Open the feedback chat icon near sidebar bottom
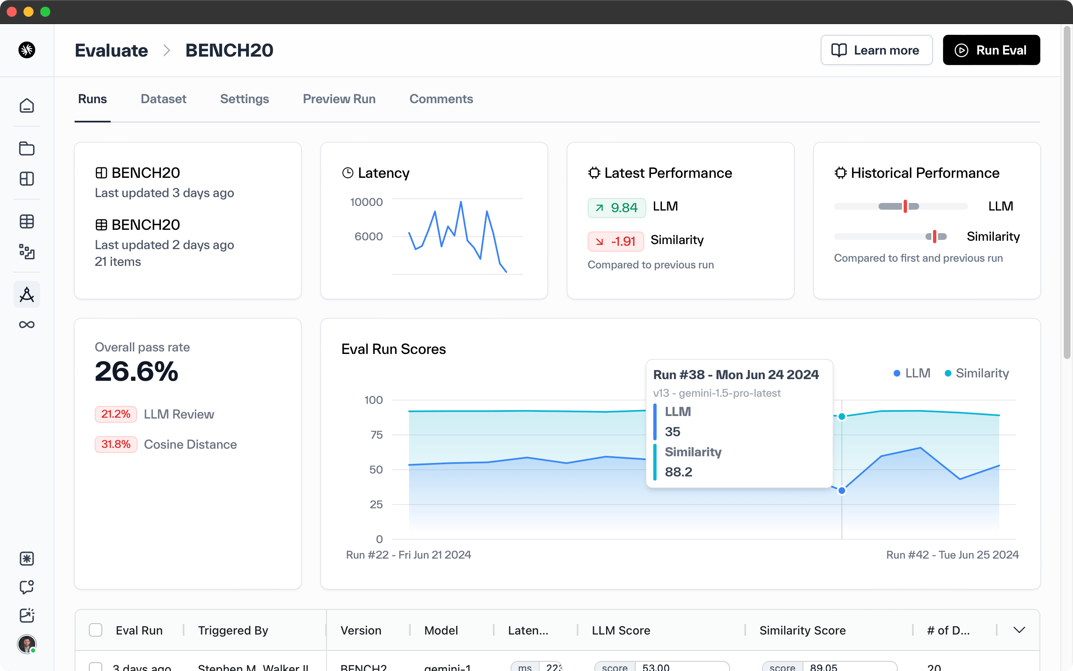 [x=26, y=588]
